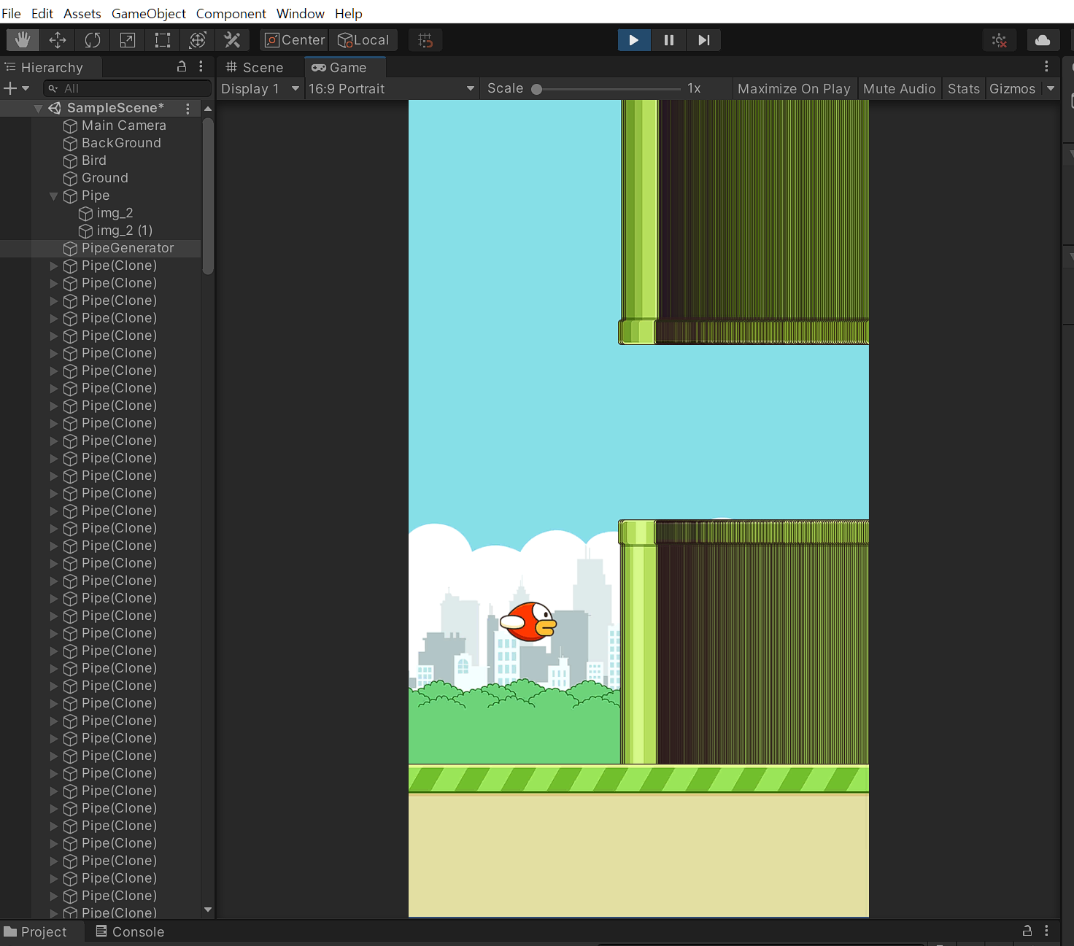
Task: Open the 16:9 Portrait aspect dropdown
Action: click(390, 88)
